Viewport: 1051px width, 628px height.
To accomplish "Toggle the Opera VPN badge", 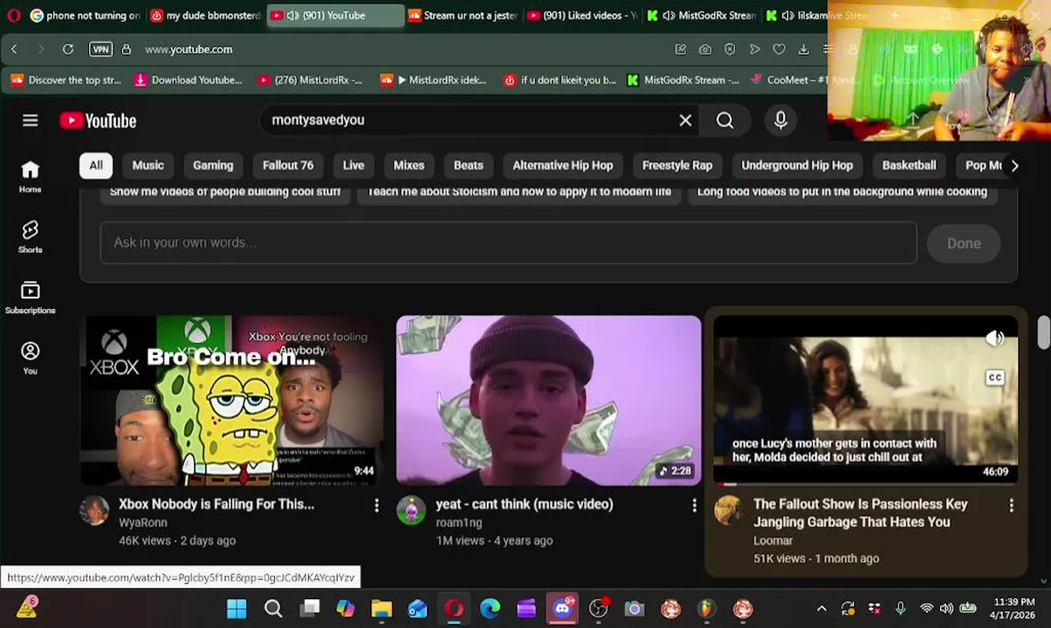I will pos(101,50).
